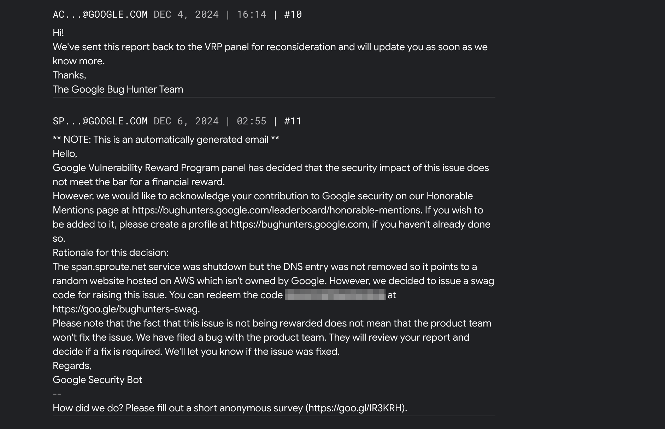Click the automatically generated email NOTE line
This screenshot has height=429, width=665.
[x=166, y=140]
